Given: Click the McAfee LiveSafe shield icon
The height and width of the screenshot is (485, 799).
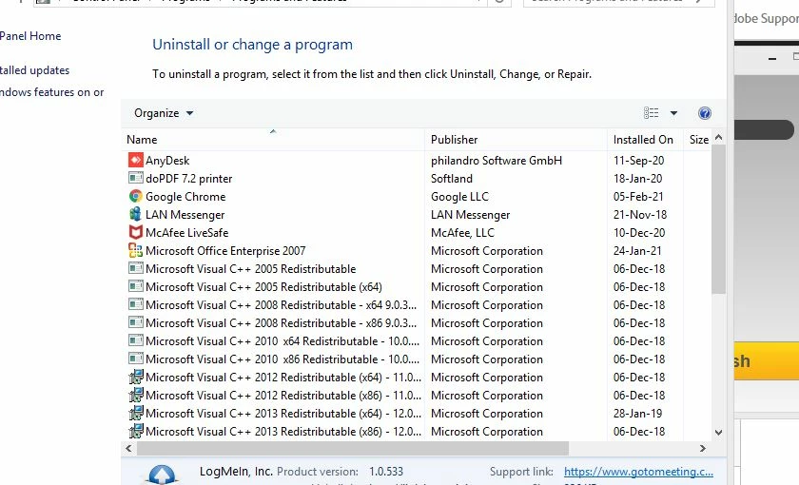Looking at the screenshot, I should coord(135,232).
